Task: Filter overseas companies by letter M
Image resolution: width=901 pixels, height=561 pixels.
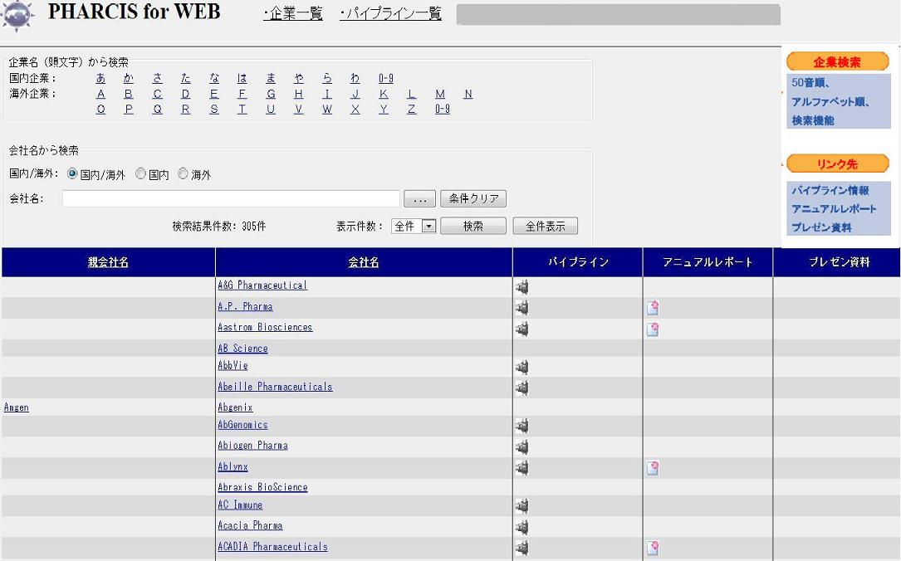Action: pyautogui.click(x=440, y=94)
